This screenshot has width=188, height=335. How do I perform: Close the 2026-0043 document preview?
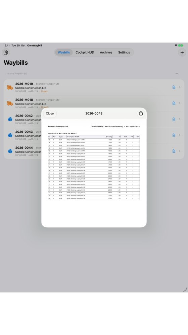click(50, 114)
